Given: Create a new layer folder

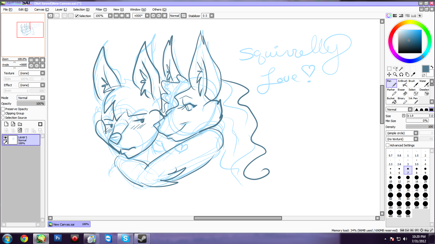Looking at the screenshot, I should pos(20,124).
